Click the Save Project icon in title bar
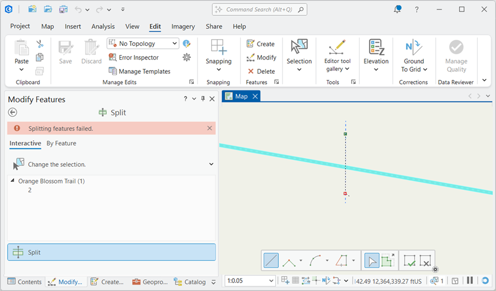This screenshot has height=291, width=496. [x=63, y=9]
